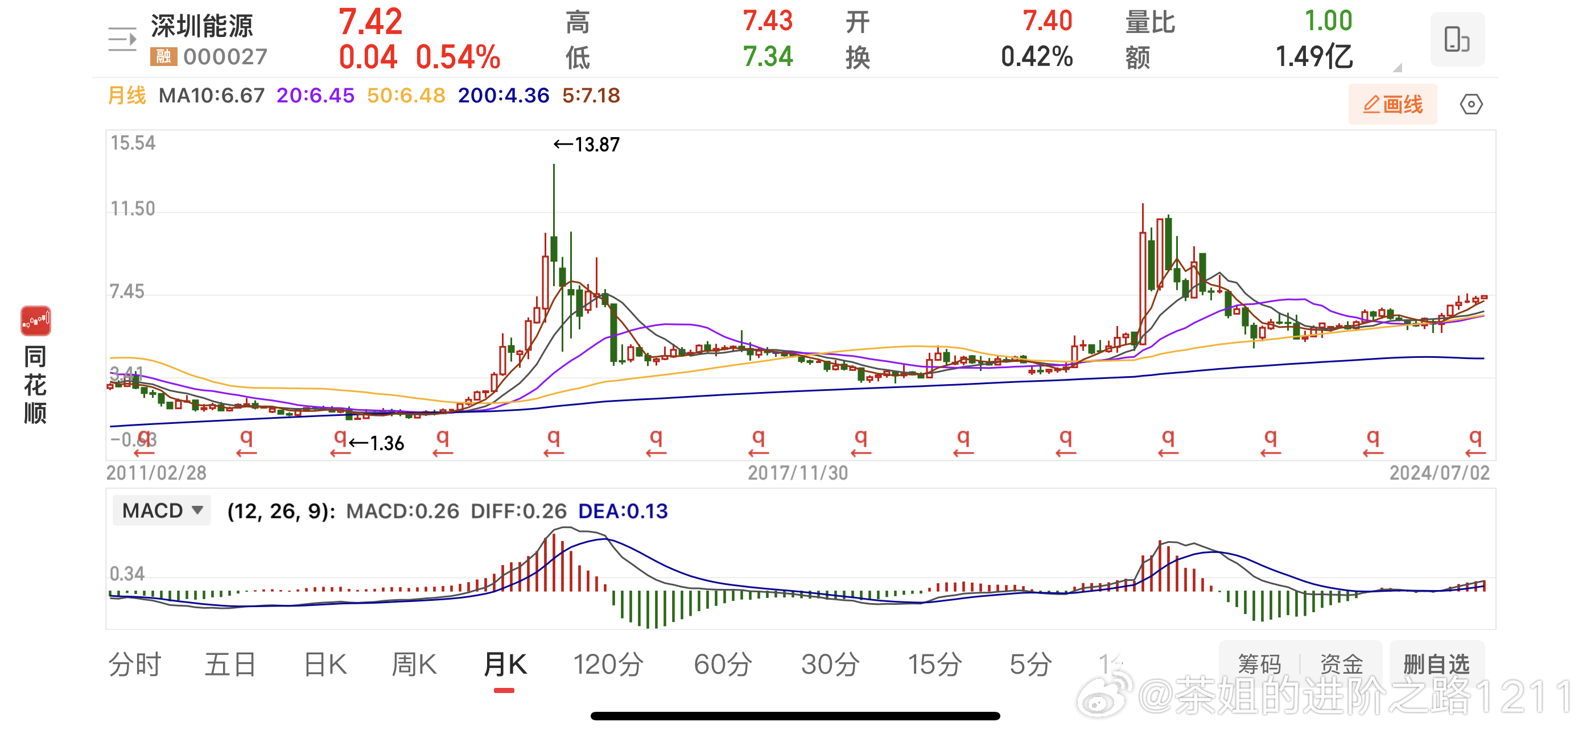Tap the open price 7.40

1048,21
